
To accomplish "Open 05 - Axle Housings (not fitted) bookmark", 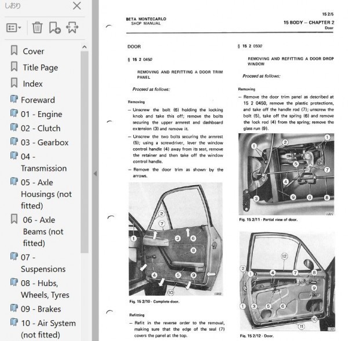I will (x=46, y=194).
